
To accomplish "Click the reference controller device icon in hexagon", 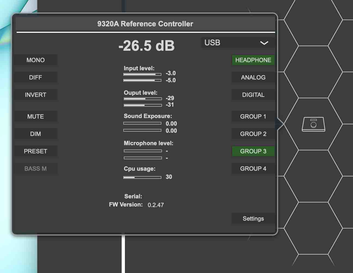I will [x=314, y=124].
